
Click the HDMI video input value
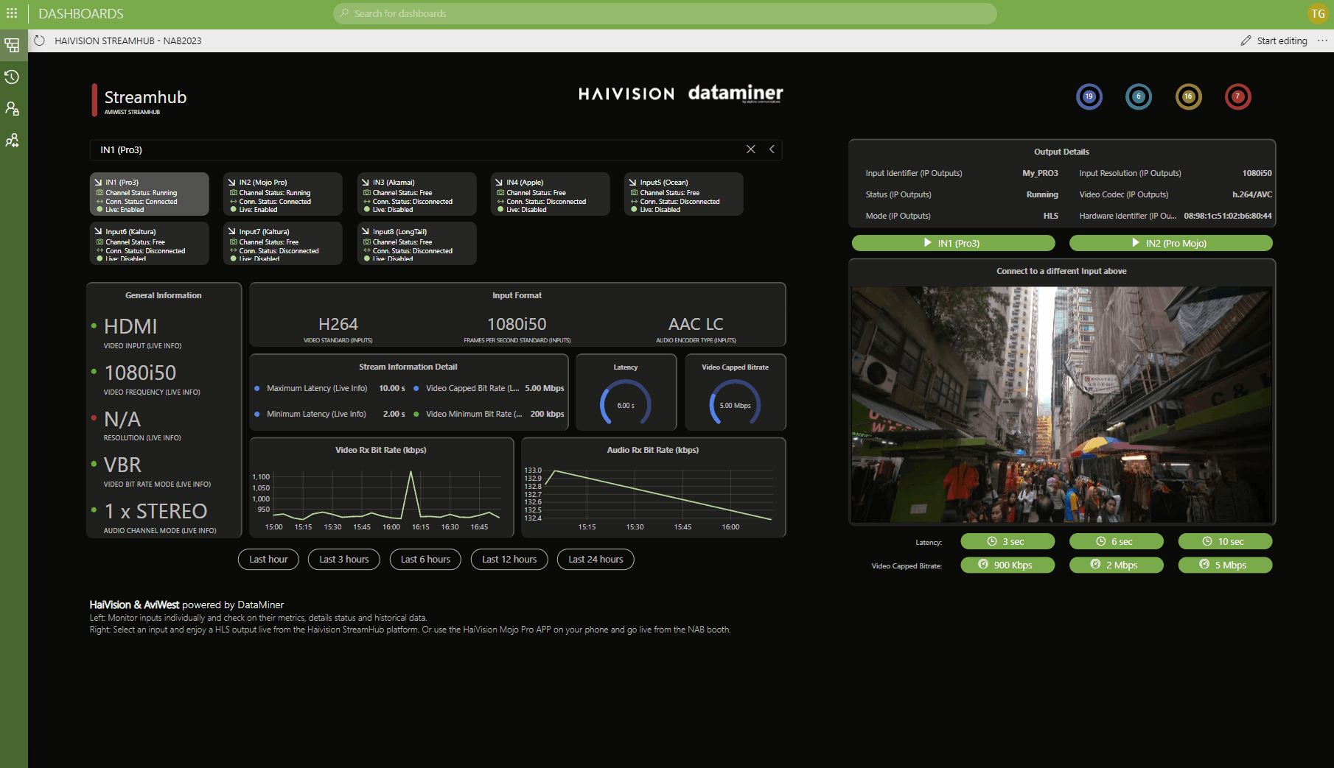130,326
